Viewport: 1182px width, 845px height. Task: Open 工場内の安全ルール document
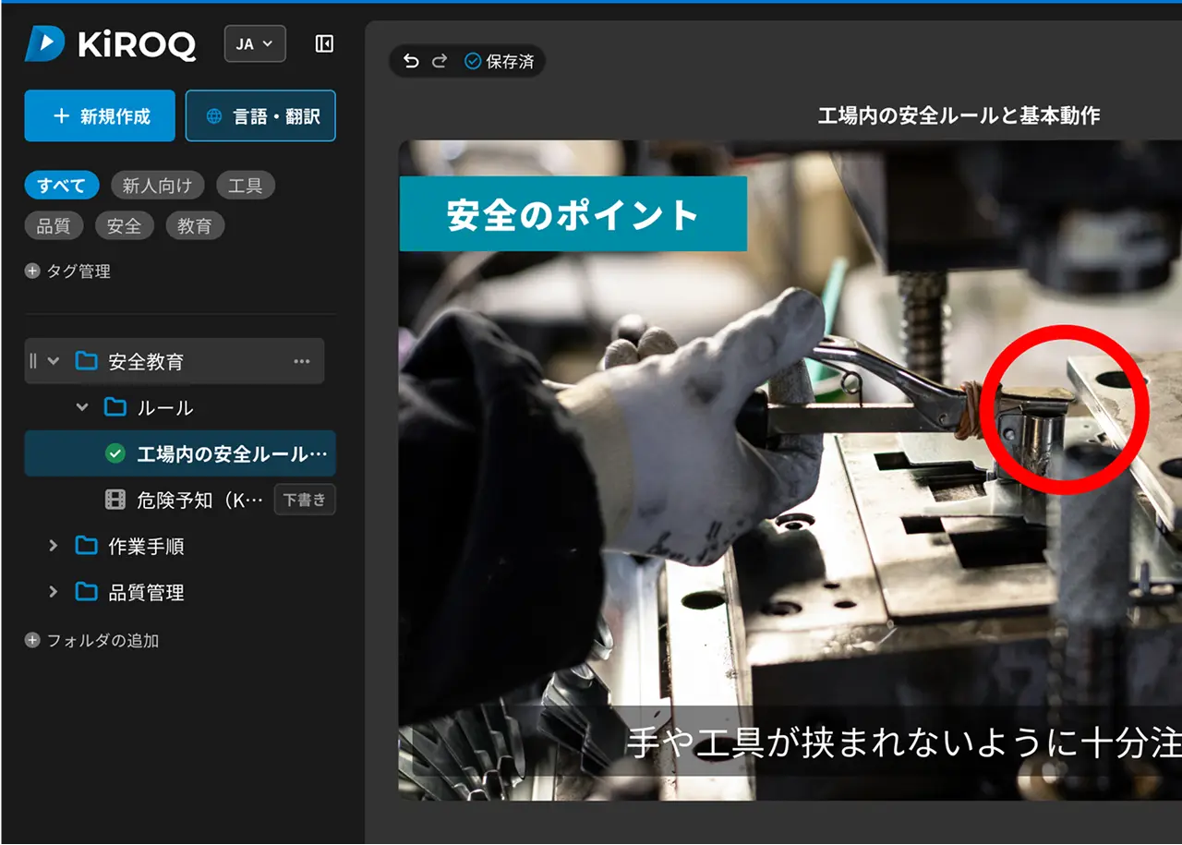[x=180, y=453]
